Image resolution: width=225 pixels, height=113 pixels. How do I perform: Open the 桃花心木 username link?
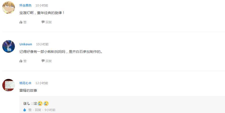pos(25,83)
